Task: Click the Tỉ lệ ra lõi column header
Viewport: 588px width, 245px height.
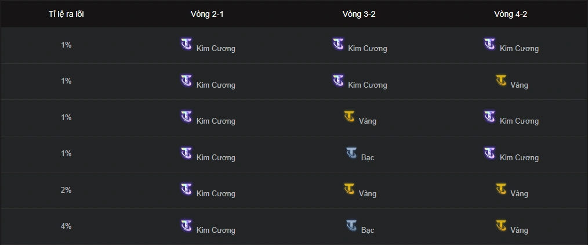Action: click(66, 14)
